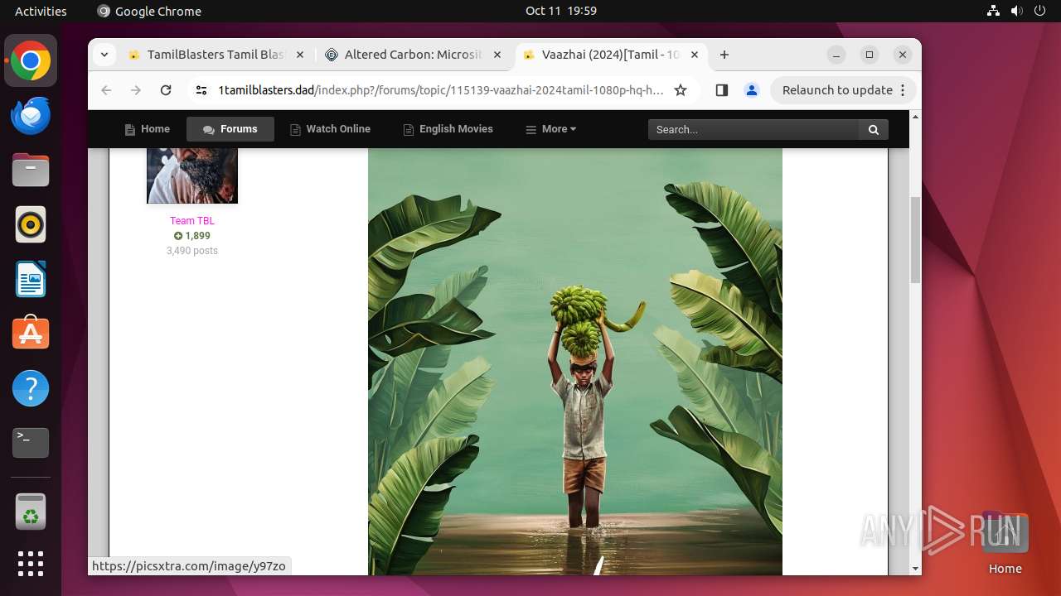Open the Files manager in the dock
This screenshot has width=1061, height=596.
(31, 171)
